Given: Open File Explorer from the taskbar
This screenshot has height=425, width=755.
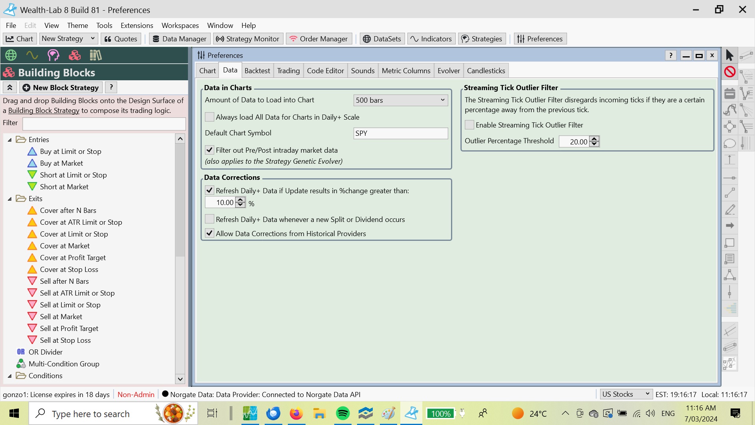Looking at the screenshot, I should coord(319,414).
